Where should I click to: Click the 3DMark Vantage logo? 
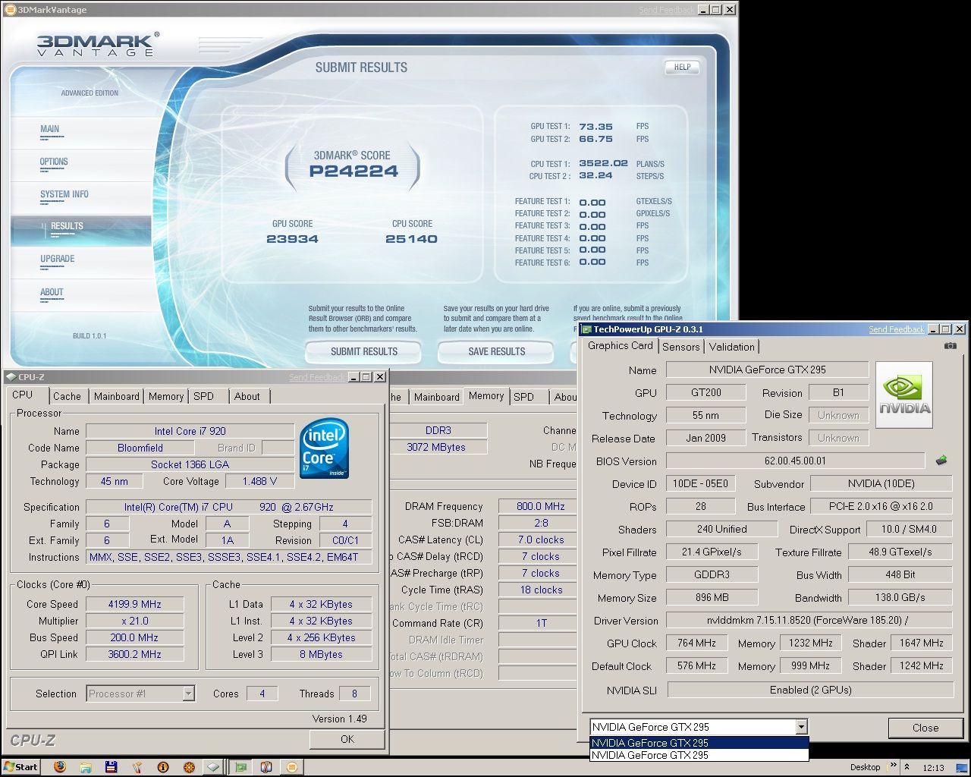(x=97, y=44)
